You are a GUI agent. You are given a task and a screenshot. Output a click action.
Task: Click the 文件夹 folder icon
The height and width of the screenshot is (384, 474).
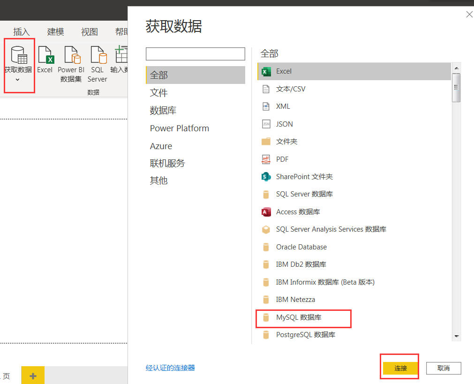tap(266, 142)
